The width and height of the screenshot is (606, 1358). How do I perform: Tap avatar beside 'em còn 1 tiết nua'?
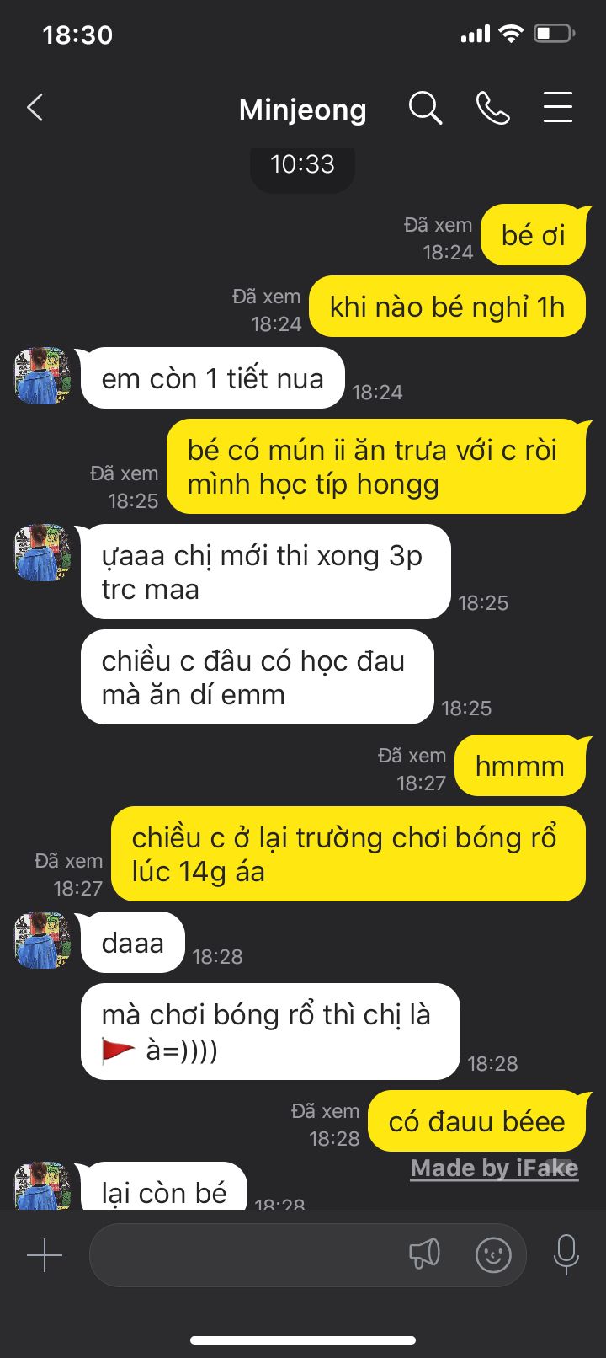pyautogui.click(x=43, y=376)
